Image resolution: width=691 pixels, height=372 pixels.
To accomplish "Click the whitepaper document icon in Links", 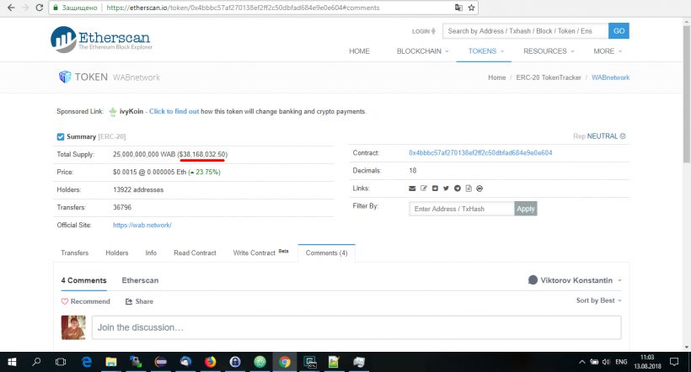I will point(468,189).
